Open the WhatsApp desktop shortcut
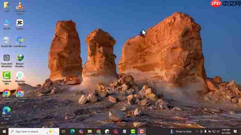 [x=20, y=78]
